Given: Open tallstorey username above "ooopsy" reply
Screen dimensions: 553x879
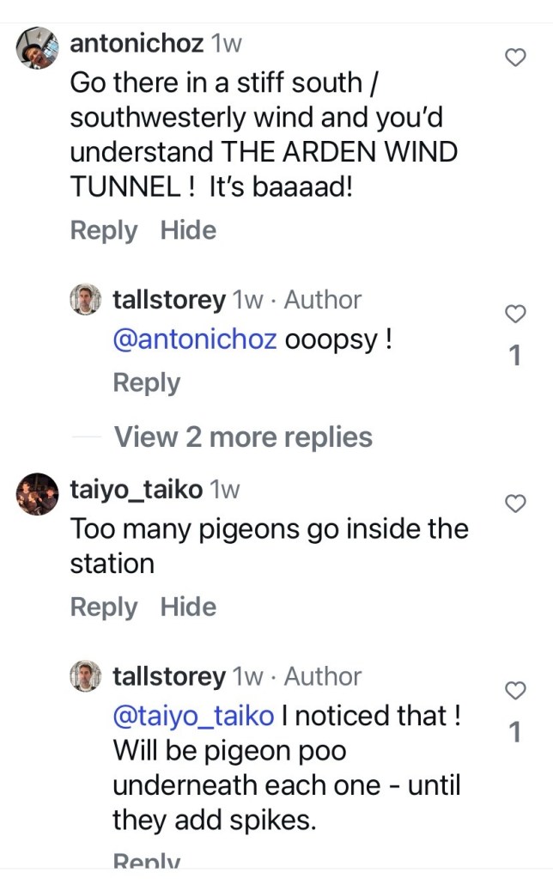Looking at the screenshot, I should [x=168, y=300].
